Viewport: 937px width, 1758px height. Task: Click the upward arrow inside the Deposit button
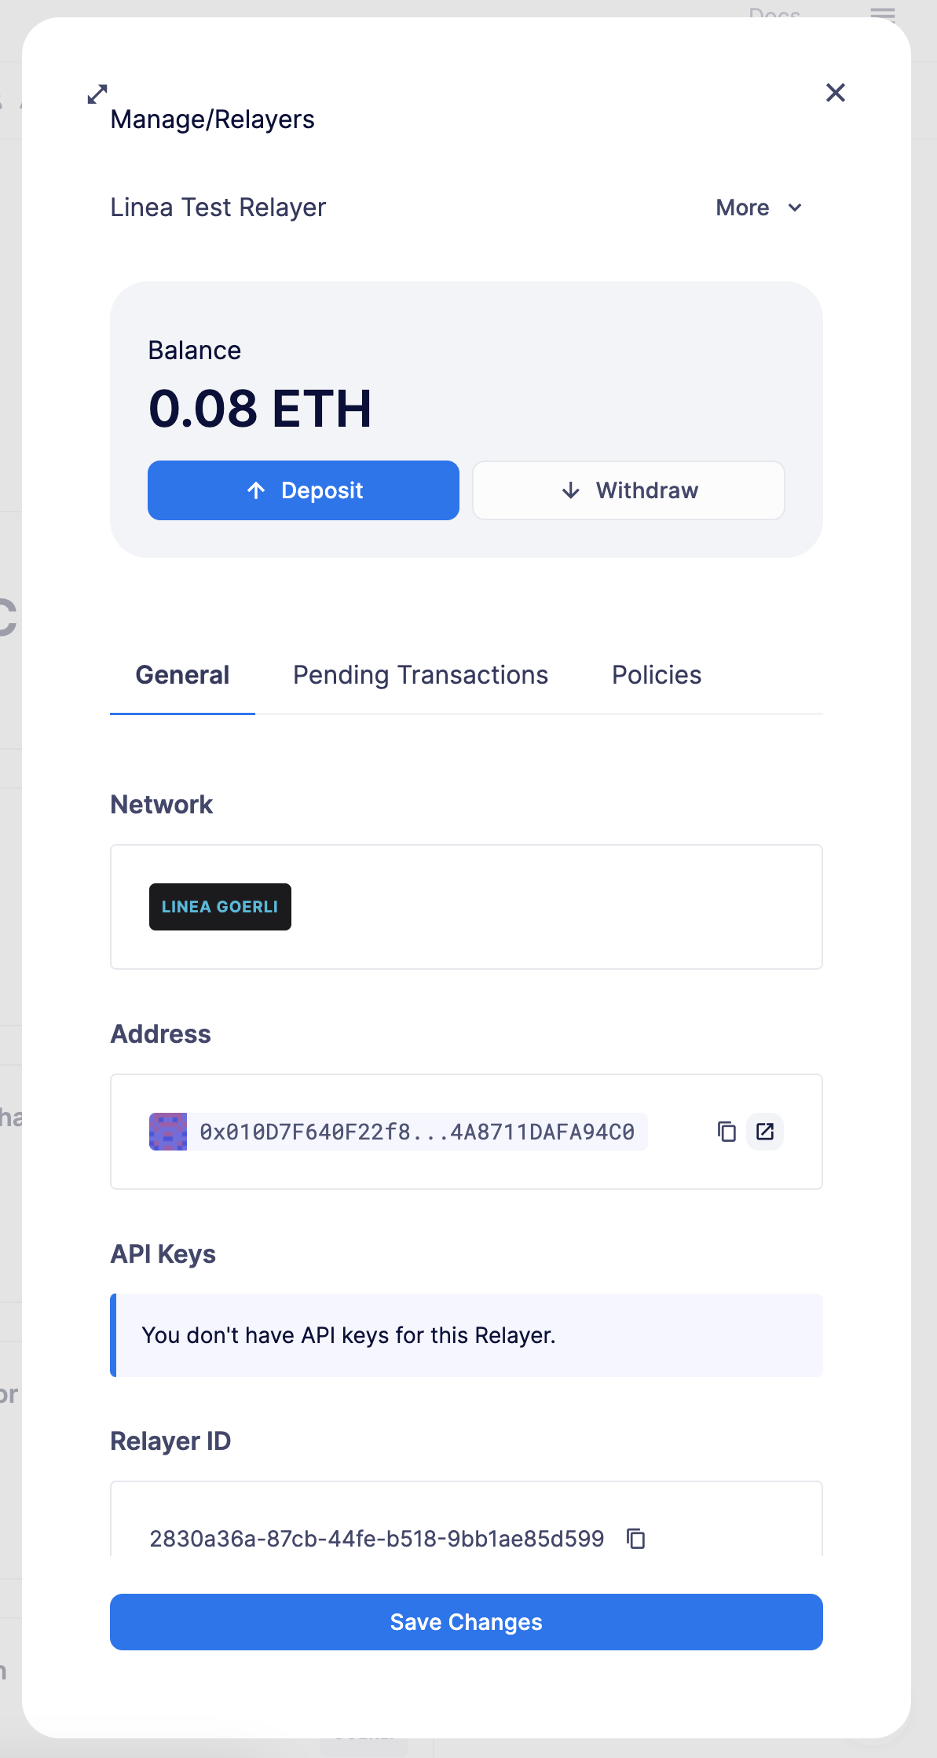pyautogui.click(x=255, y=490)
